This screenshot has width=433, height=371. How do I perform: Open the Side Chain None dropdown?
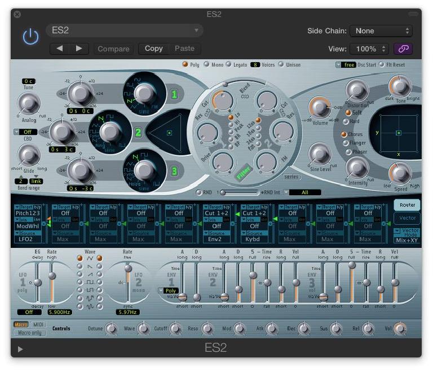(381, 31)
